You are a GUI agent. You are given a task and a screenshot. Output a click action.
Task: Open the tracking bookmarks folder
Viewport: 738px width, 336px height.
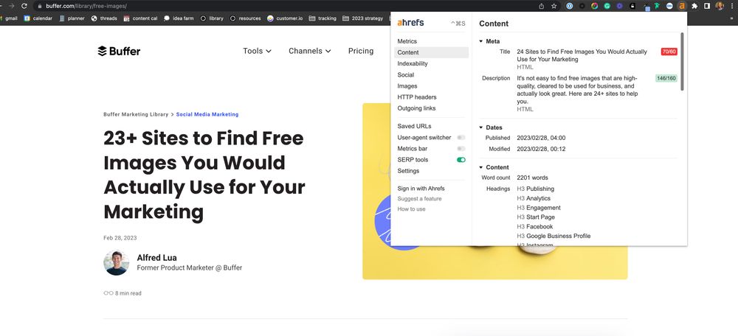point(323,18)
